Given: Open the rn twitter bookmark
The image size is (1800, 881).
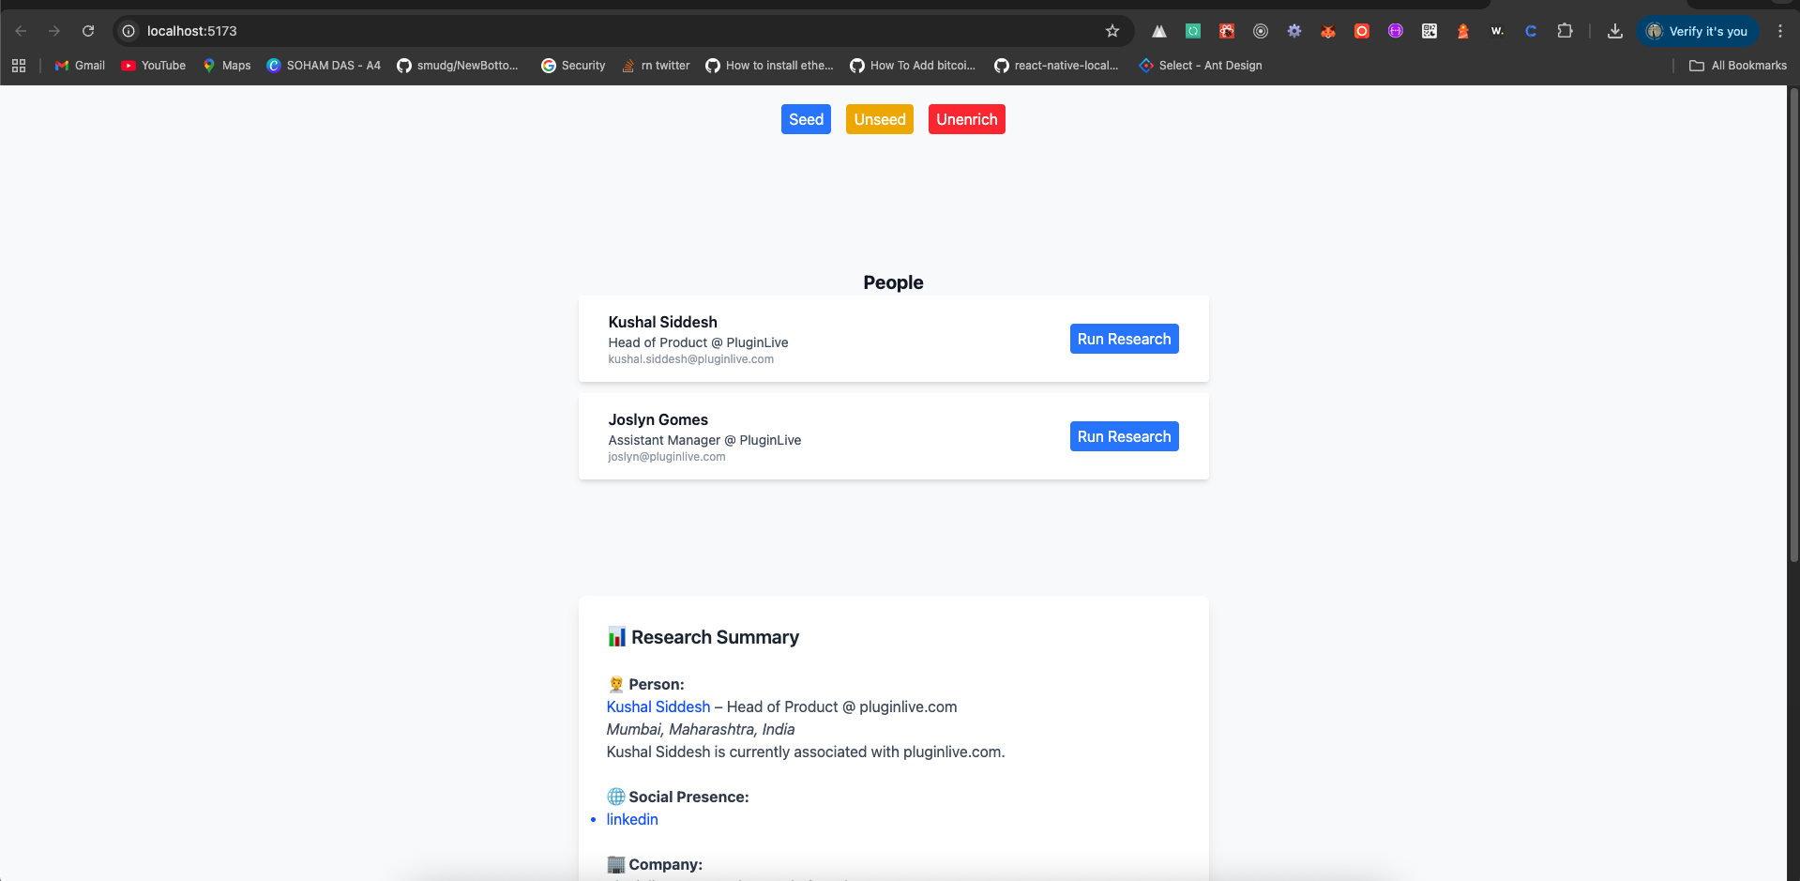Looking at the screenshot, I should [x=656, y=66].
